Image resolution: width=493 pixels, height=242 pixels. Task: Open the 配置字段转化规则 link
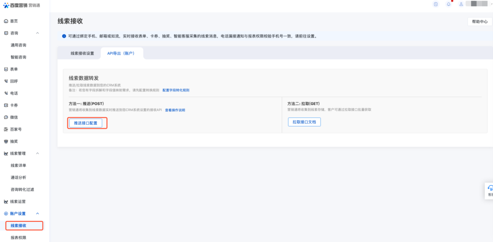(x=176, y=90)
